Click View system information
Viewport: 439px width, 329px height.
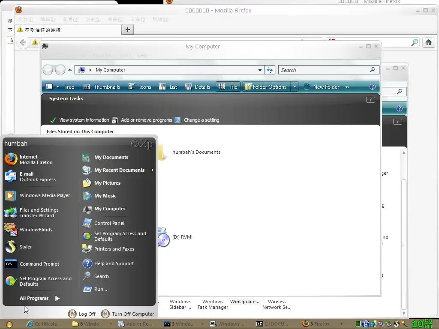pyautogui.click(x=79, y=120)
